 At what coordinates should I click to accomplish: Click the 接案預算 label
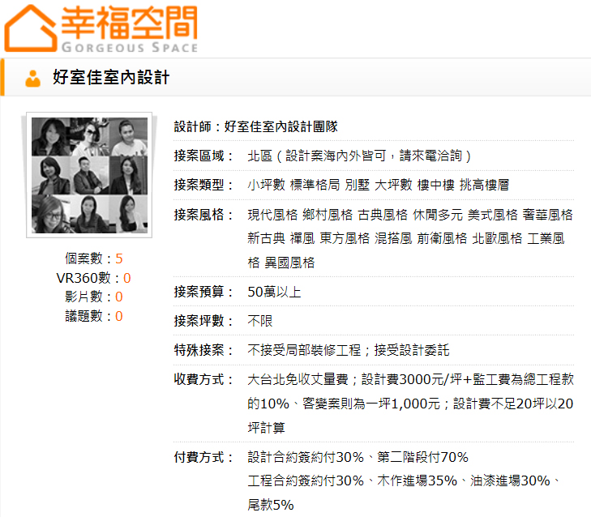tap(204, 292)
